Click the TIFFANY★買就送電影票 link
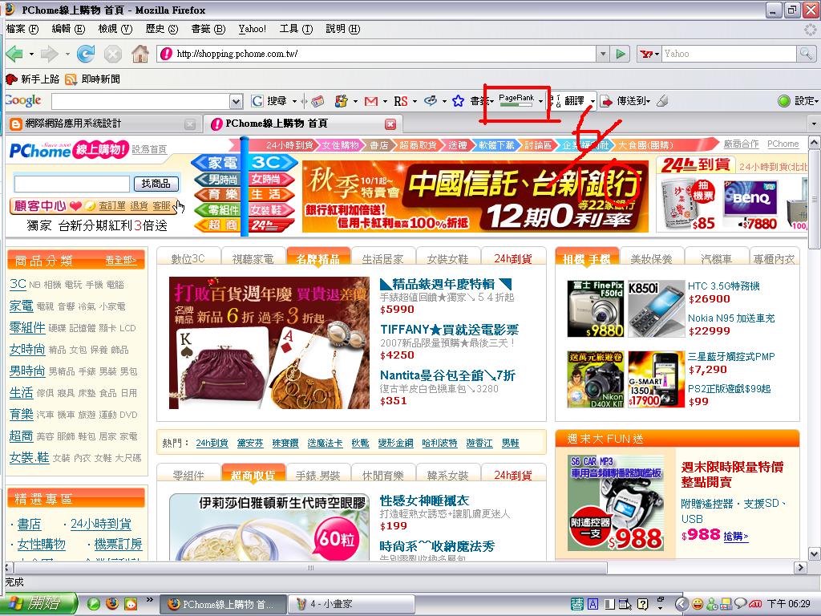The height and width of the screenshot is (616, 821). click(449, 330)
